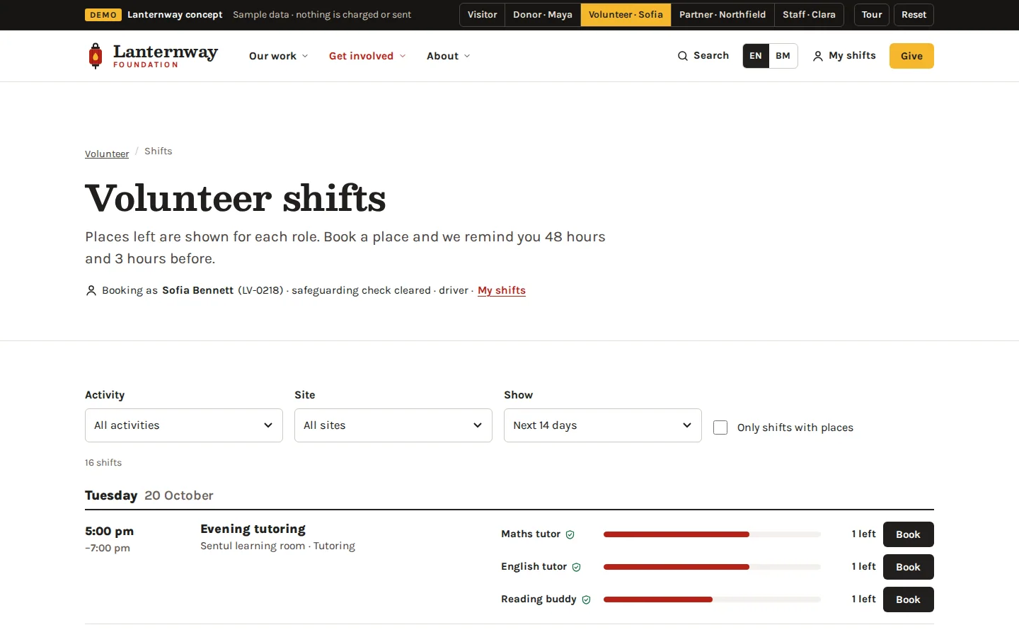Expand the About menu
Viewport: 1019px width, 637px height.
pyautogui.click(x=449, y=56)
